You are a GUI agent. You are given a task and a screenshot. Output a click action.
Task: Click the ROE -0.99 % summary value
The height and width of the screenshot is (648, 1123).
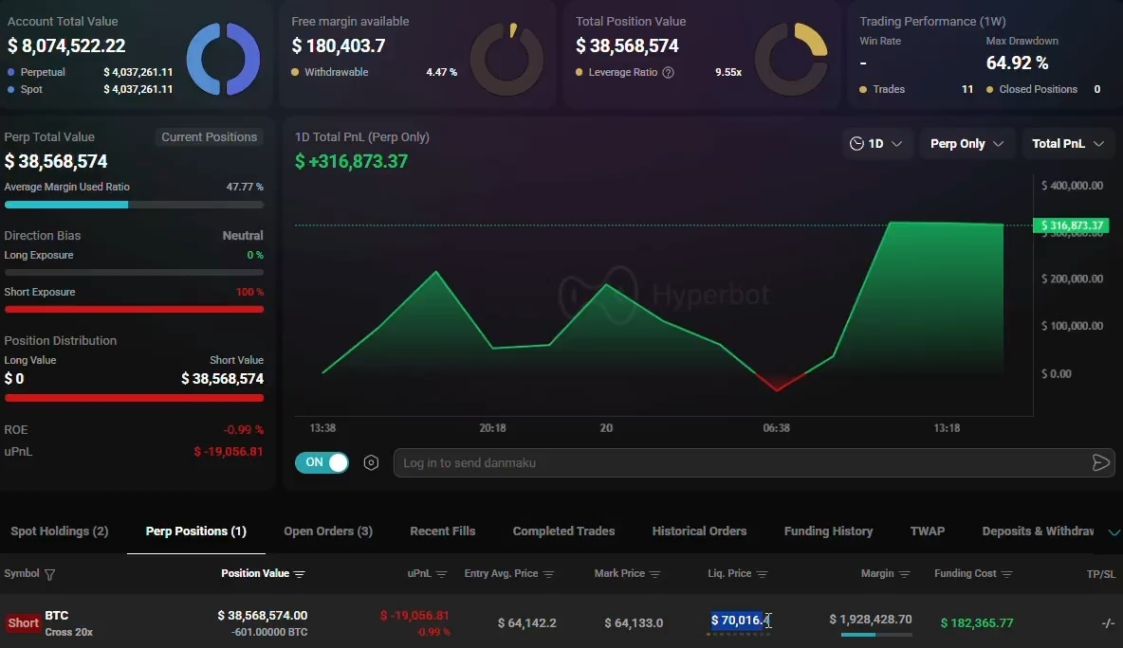pos(244,430)
